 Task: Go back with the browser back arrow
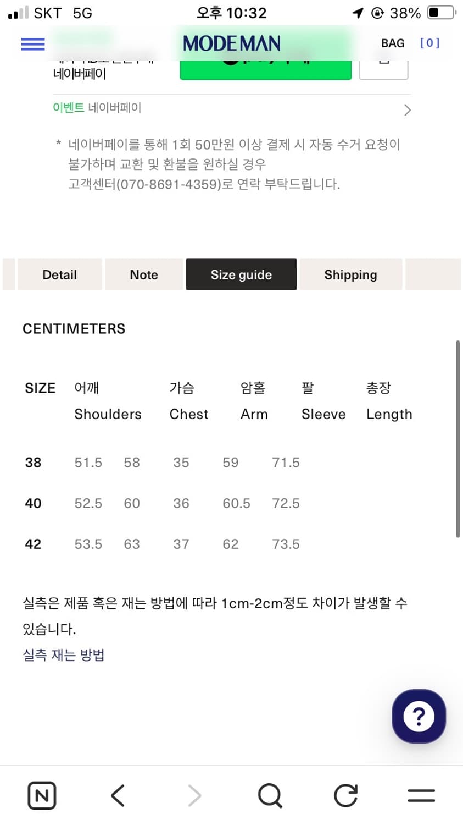click(x=118, y=795)
